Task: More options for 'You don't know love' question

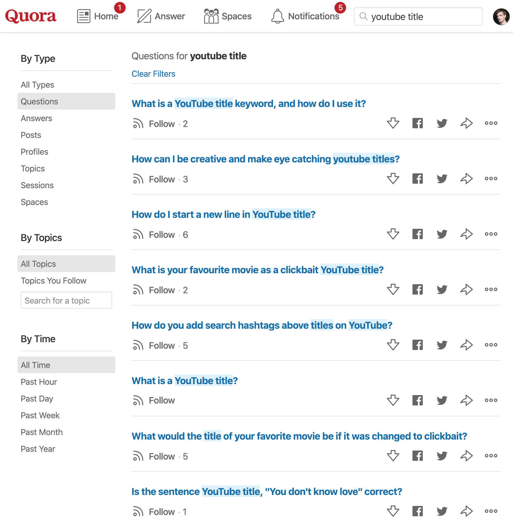Action: [x=491, y=511]
